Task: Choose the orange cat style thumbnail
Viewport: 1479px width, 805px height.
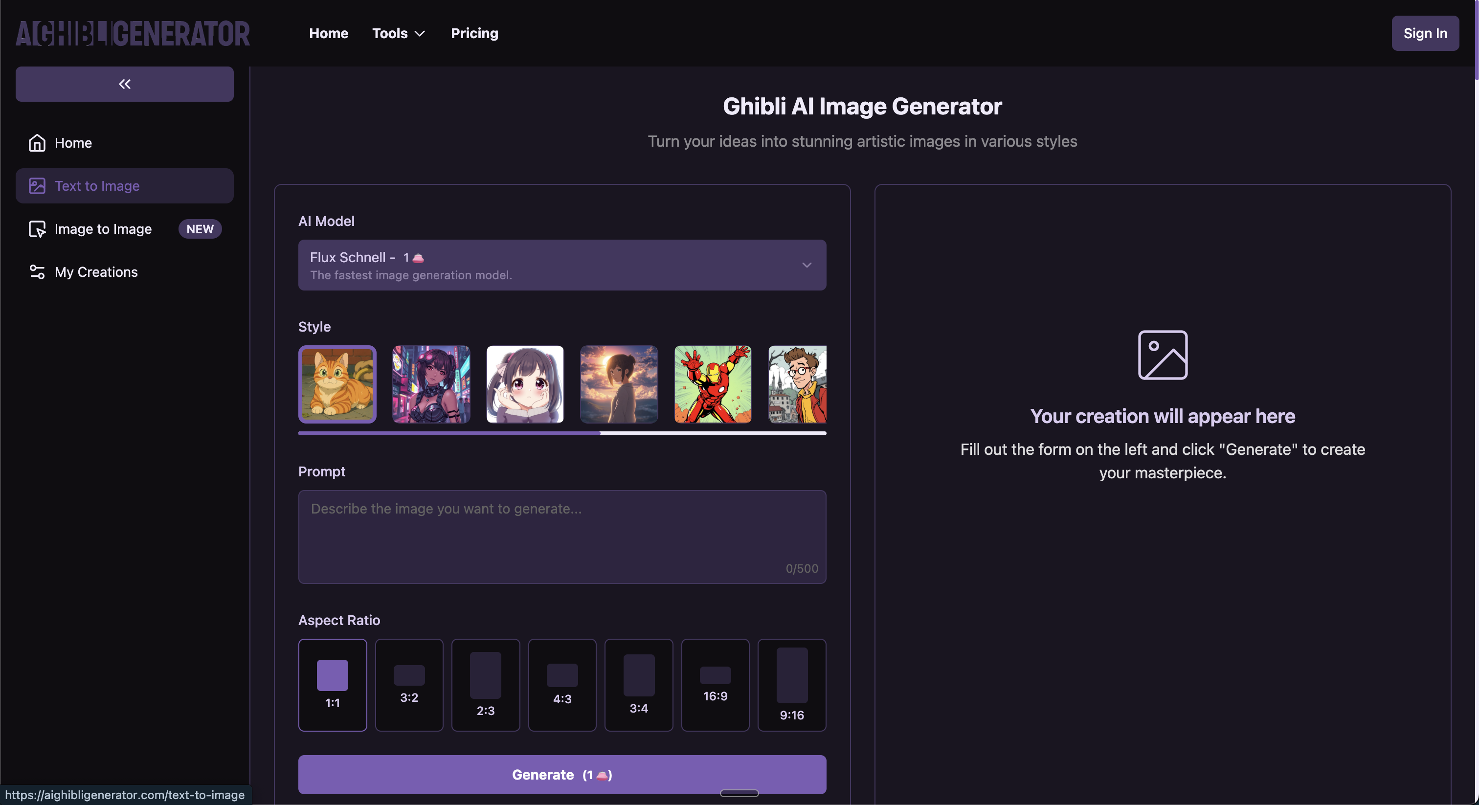Action: pos(337,385)
